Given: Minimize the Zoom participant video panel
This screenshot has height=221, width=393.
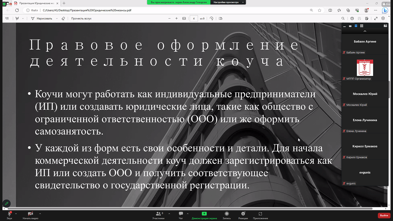Looking at the screenshot, I should [x=345, y=26].
